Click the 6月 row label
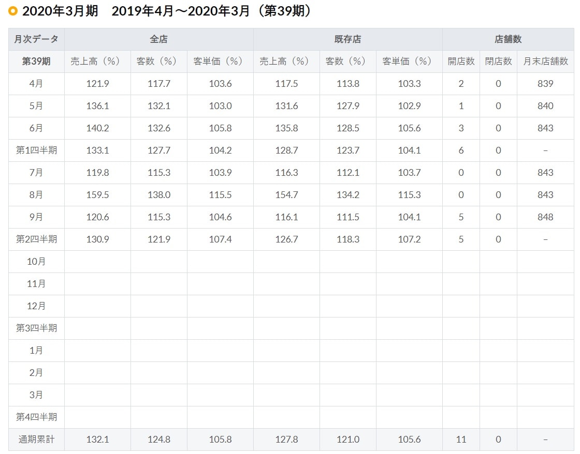The height and width of the screenshot is (454, 580). pos(36,128)
